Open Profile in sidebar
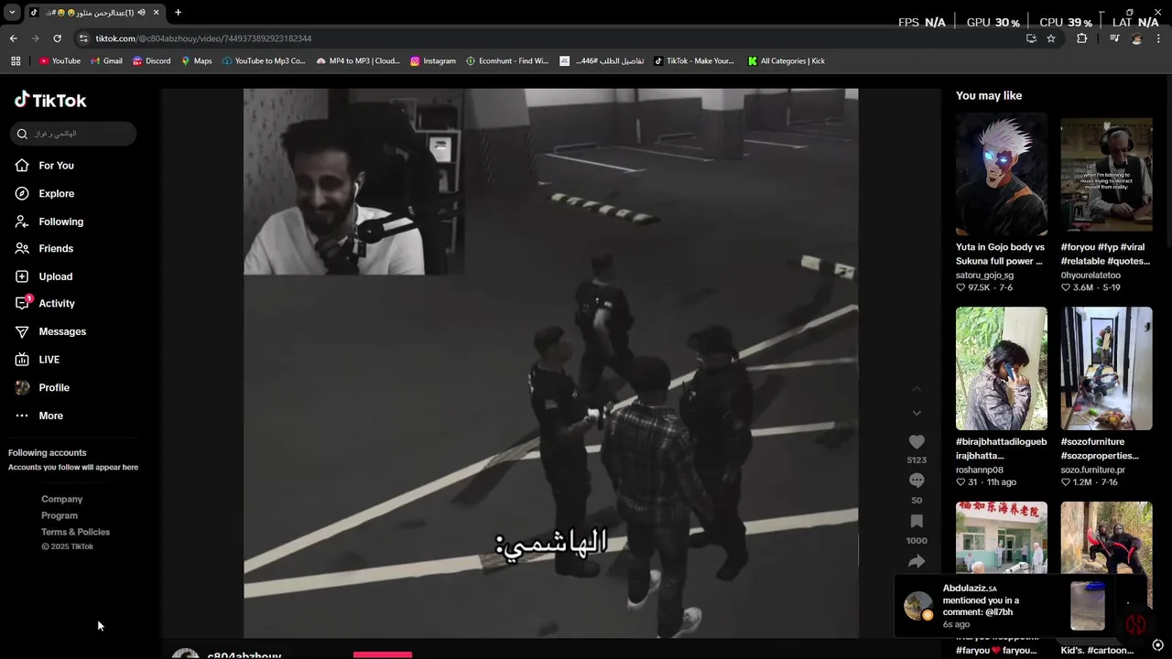The image size is (1172, 659). coord(42,388)
